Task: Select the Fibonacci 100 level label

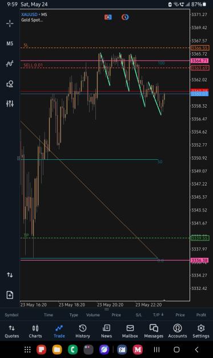Action: 162,63
